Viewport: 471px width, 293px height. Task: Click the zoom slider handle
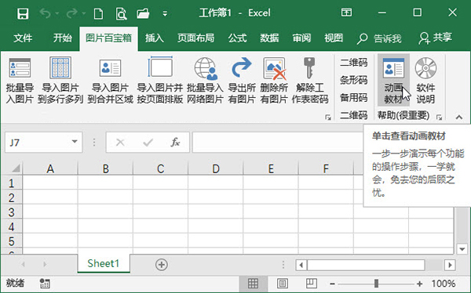[x=376, y=283]
